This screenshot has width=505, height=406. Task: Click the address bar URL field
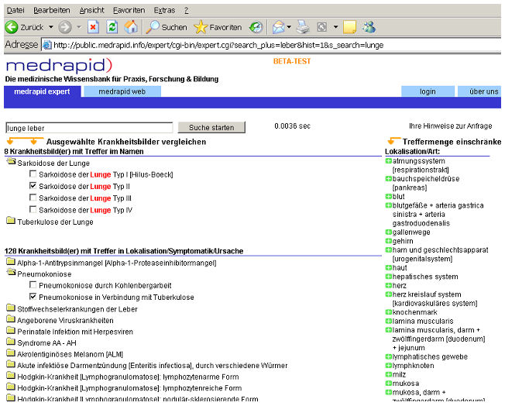[x=272, y=45]
